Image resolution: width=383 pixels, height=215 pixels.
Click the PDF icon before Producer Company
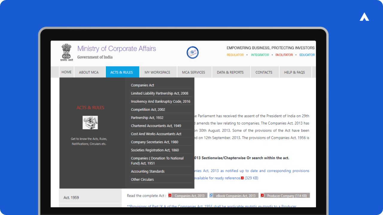point(262,195)
